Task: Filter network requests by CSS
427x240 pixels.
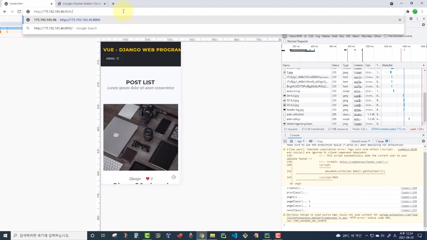Action: tap(311, 36)
